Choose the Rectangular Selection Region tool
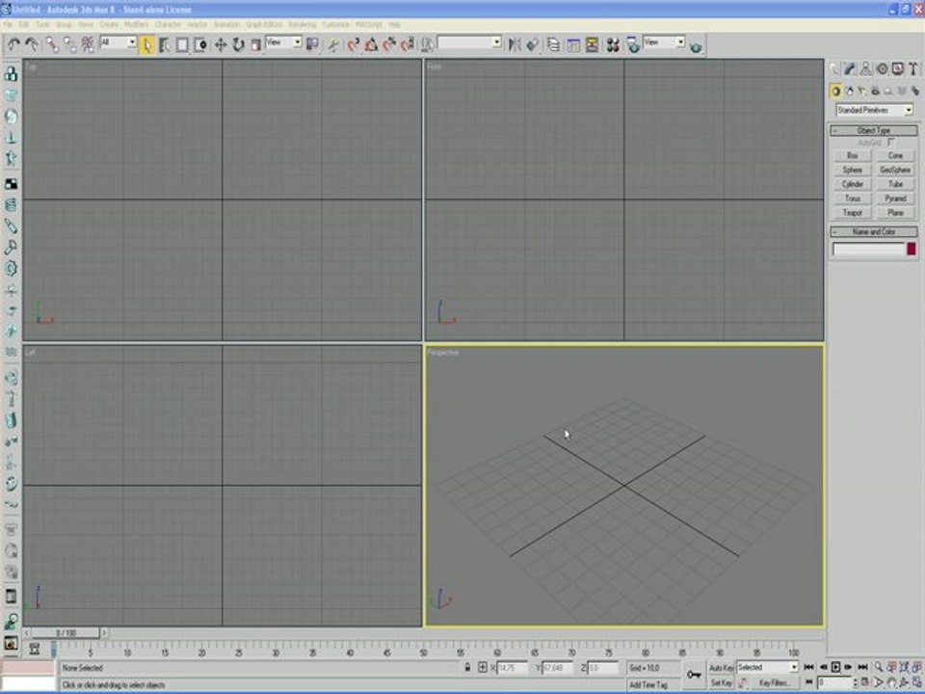The image size is (925, 694). (x=182, y=45)
